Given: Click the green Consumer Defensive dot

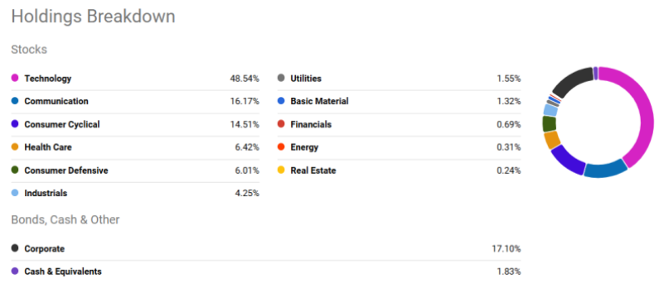Looking at the screenshot, I should click(x=15, y=171).
